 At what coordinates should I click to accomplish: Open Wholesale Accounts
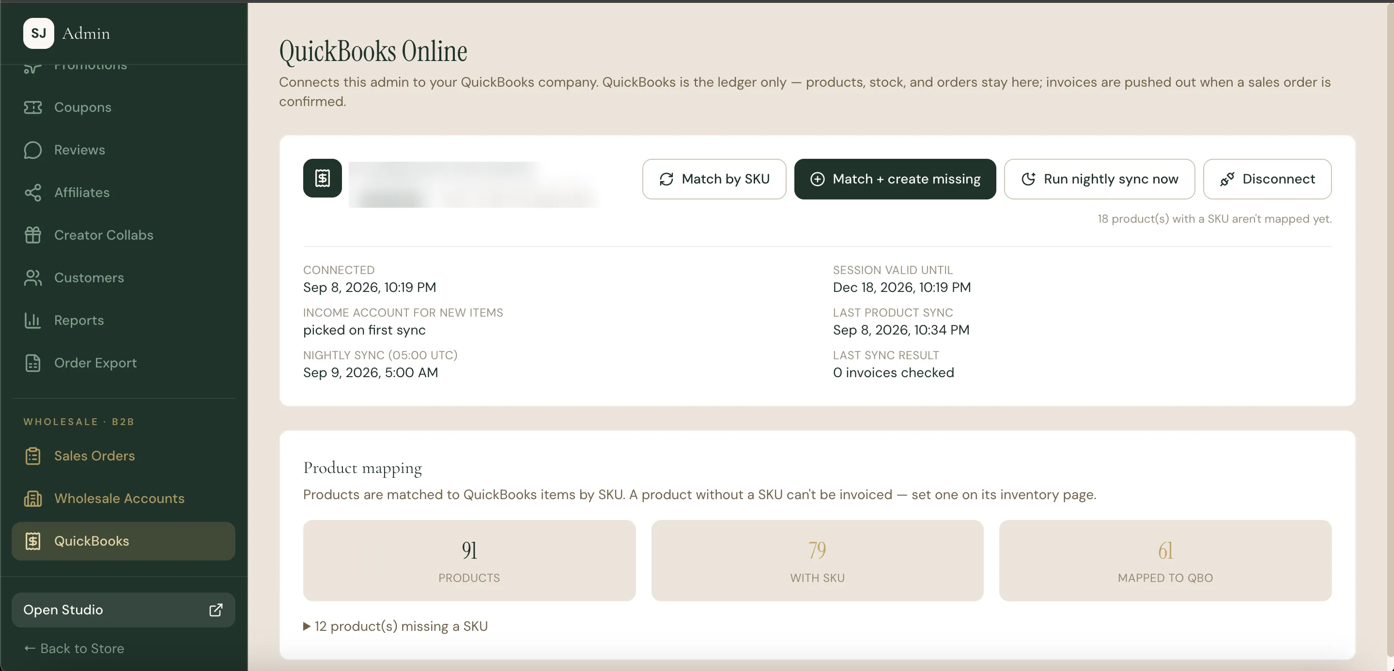point(124,499)
